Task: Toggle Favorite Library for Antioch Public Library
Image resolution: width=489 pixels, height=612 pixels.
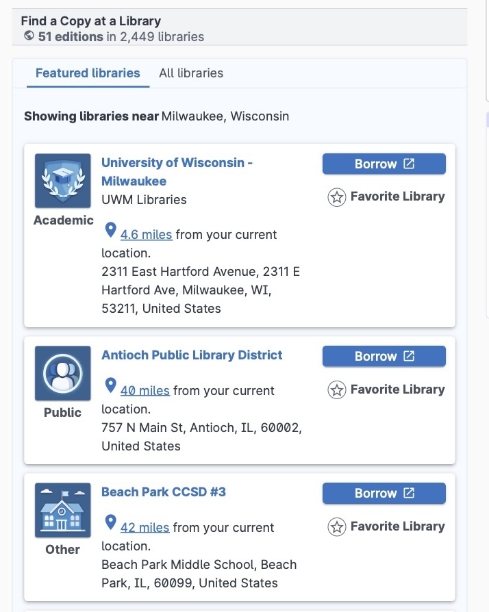Action: [386, 390]
